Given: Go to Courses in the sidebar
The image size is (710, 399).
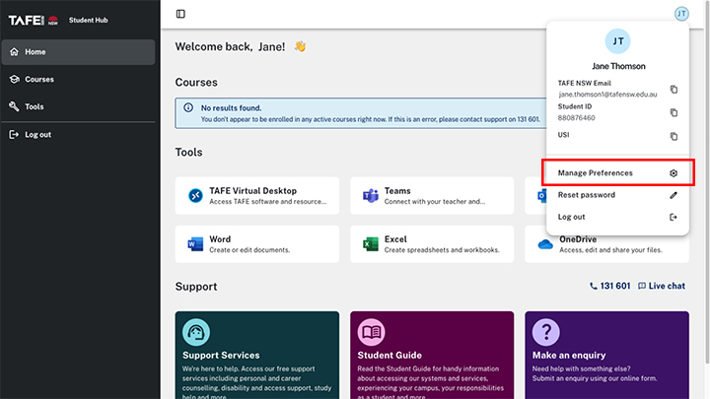Looking at the screenshot, I should [x=39, y=79].
